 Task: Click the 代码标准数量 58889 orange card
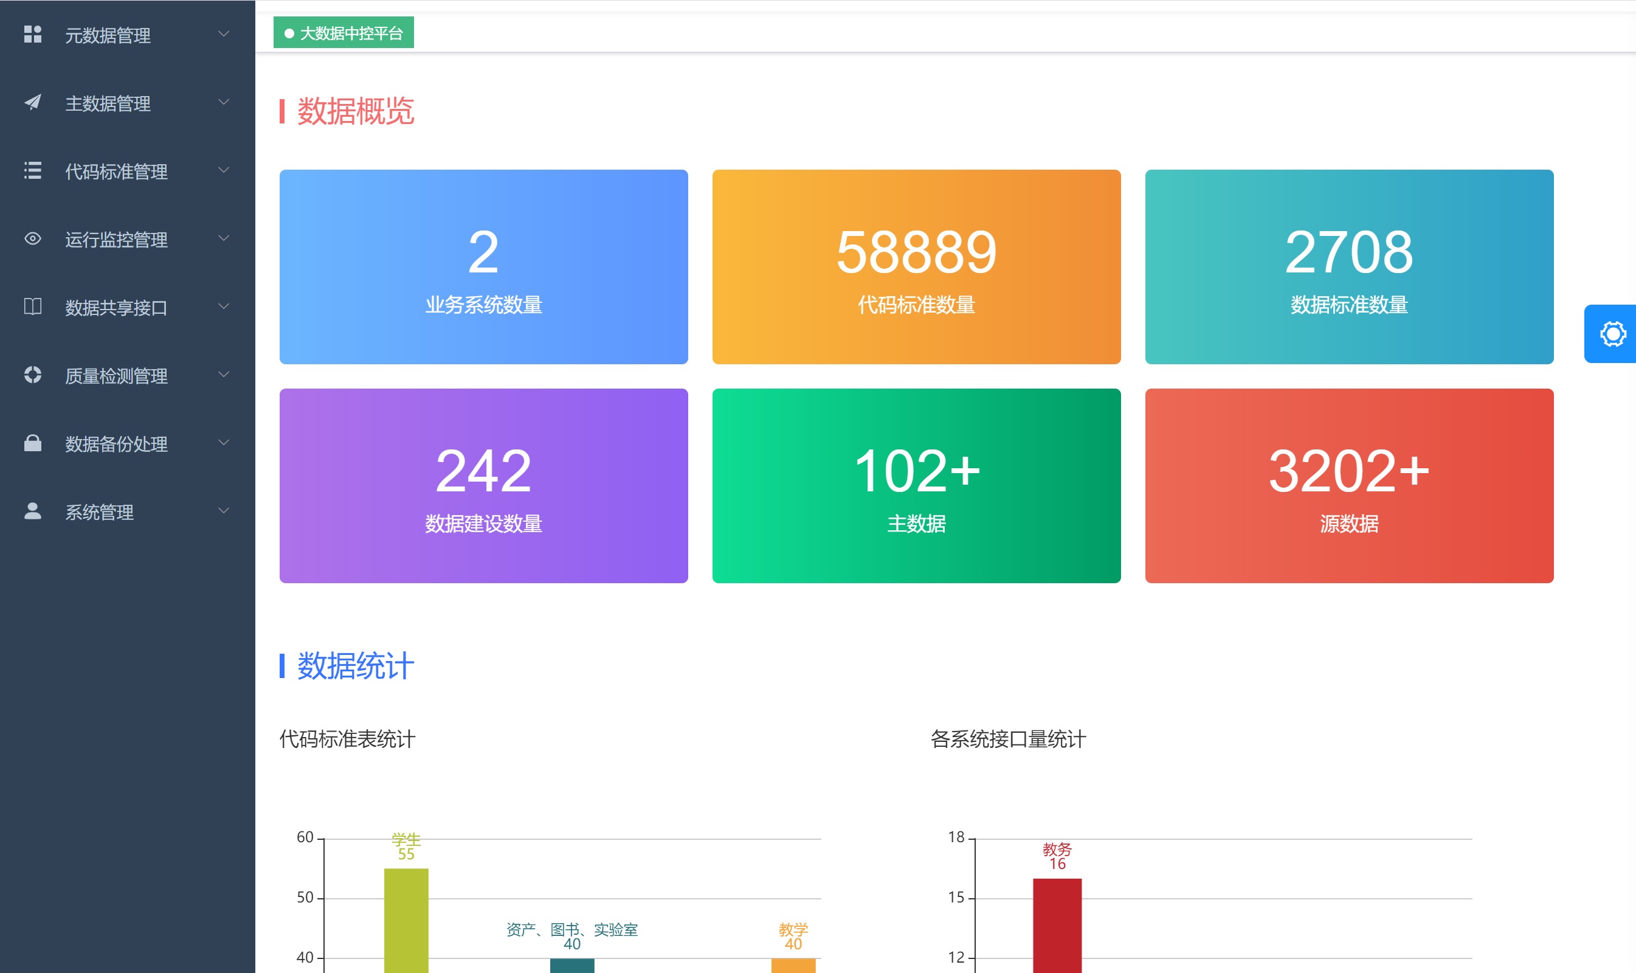tap(916, 267)
